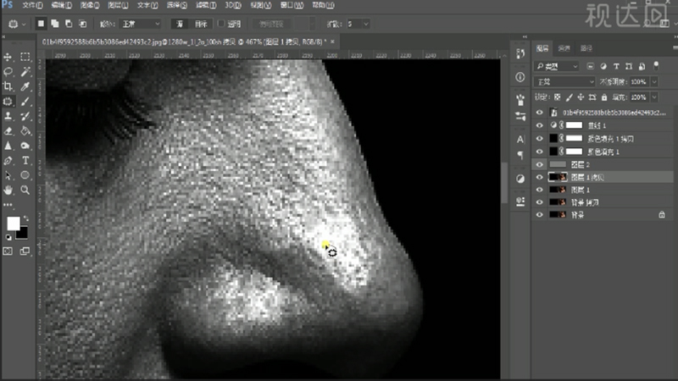Select the Eyedropper tool
Viewport: 678px width, 381px height.
[x=25, y=86]
